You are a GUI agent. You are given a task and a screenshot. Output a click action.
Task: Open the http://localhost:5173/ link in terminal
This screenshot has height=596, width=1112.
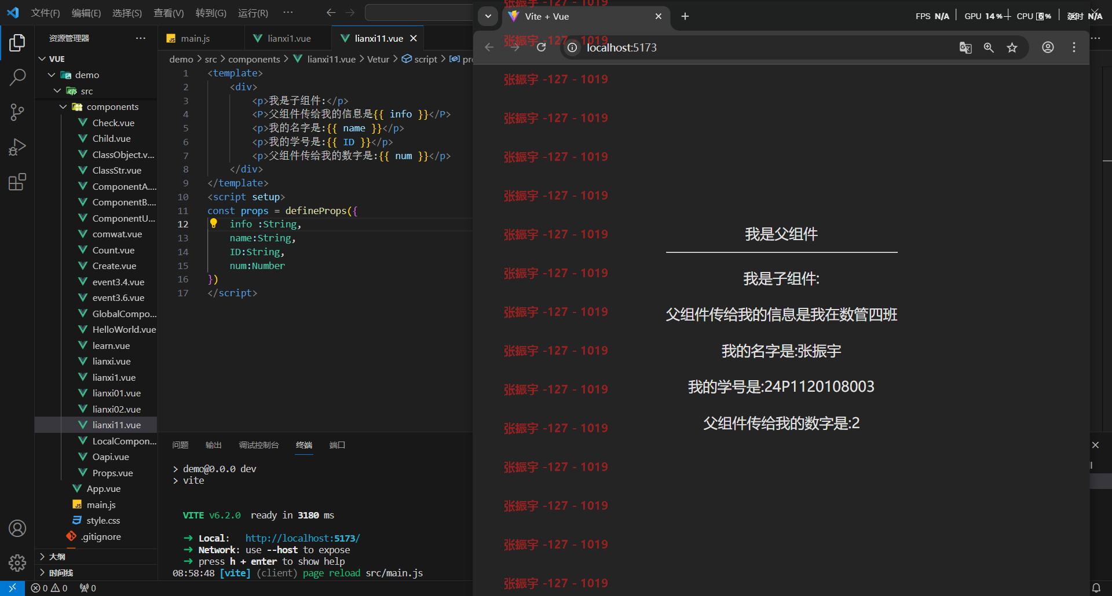tap(302, 538)
